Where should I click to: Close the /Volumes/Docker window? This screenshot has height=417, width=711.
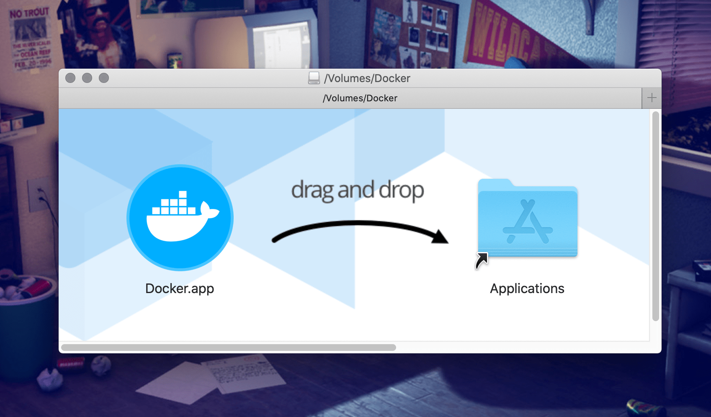click(x=70, y=78)
